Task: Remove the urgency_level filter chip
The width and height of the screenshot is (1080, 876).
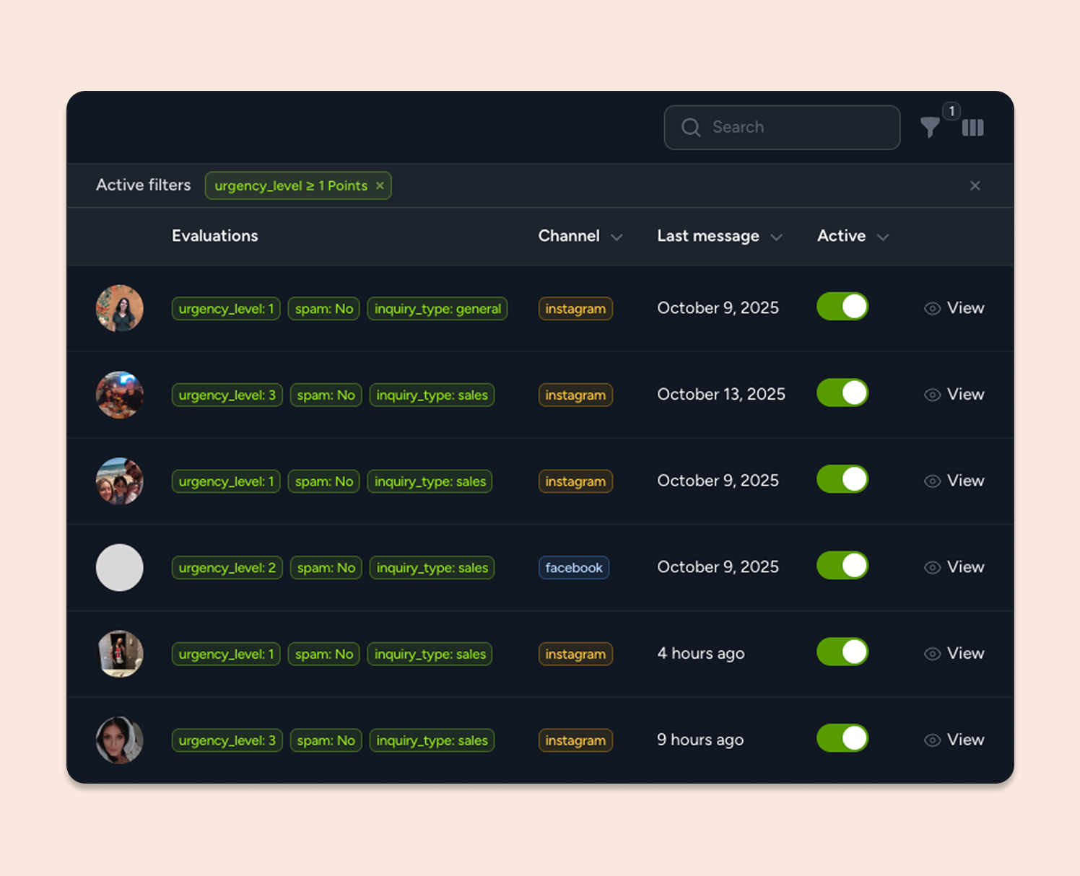Action: point(380,185)
